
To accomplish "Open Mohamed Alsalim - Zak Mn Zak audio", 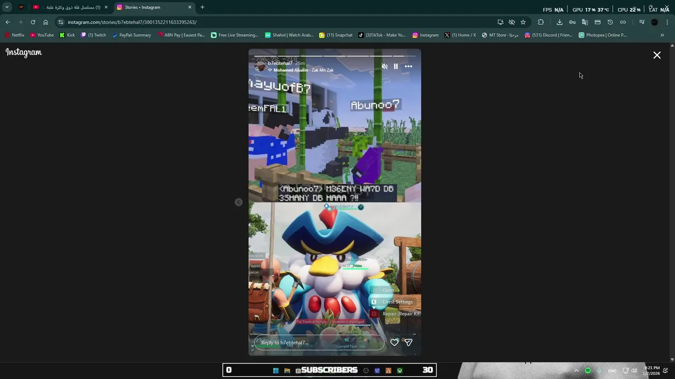I will point(303,70).
